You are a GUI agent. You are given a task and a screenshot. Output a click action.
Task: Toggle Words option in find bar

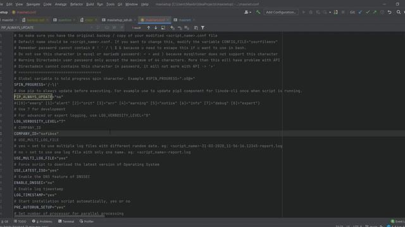(x=114, y=28)
